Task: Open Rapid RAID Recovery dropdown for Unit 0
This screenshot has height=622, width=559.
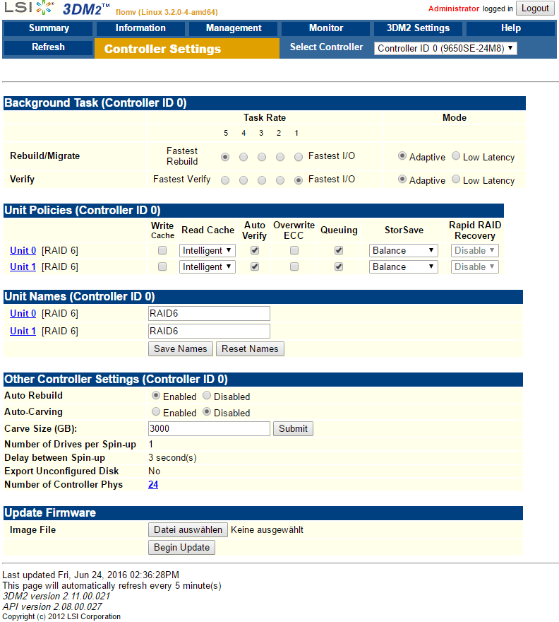Action: pyautogui.click(x=474, y=251)
